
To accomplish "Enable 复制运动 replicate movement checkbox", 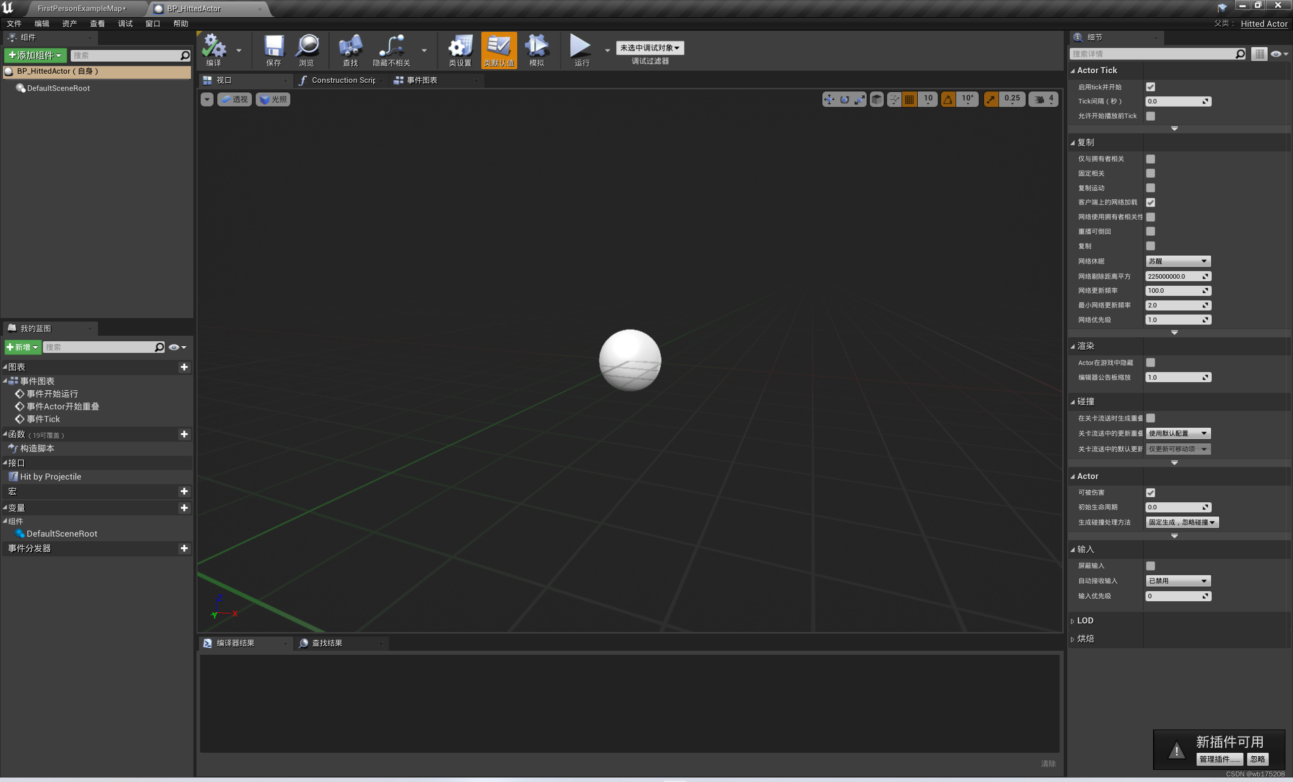I will click(x=1150, y=188).
